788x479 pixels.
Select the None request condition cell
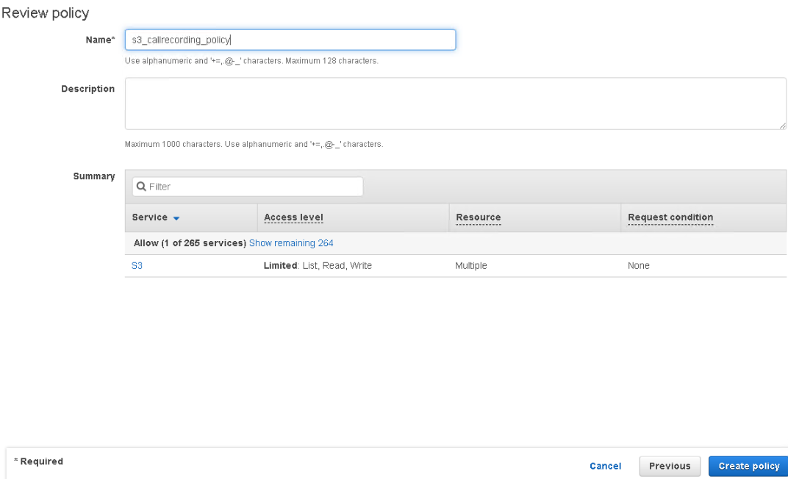coord(638,266)
